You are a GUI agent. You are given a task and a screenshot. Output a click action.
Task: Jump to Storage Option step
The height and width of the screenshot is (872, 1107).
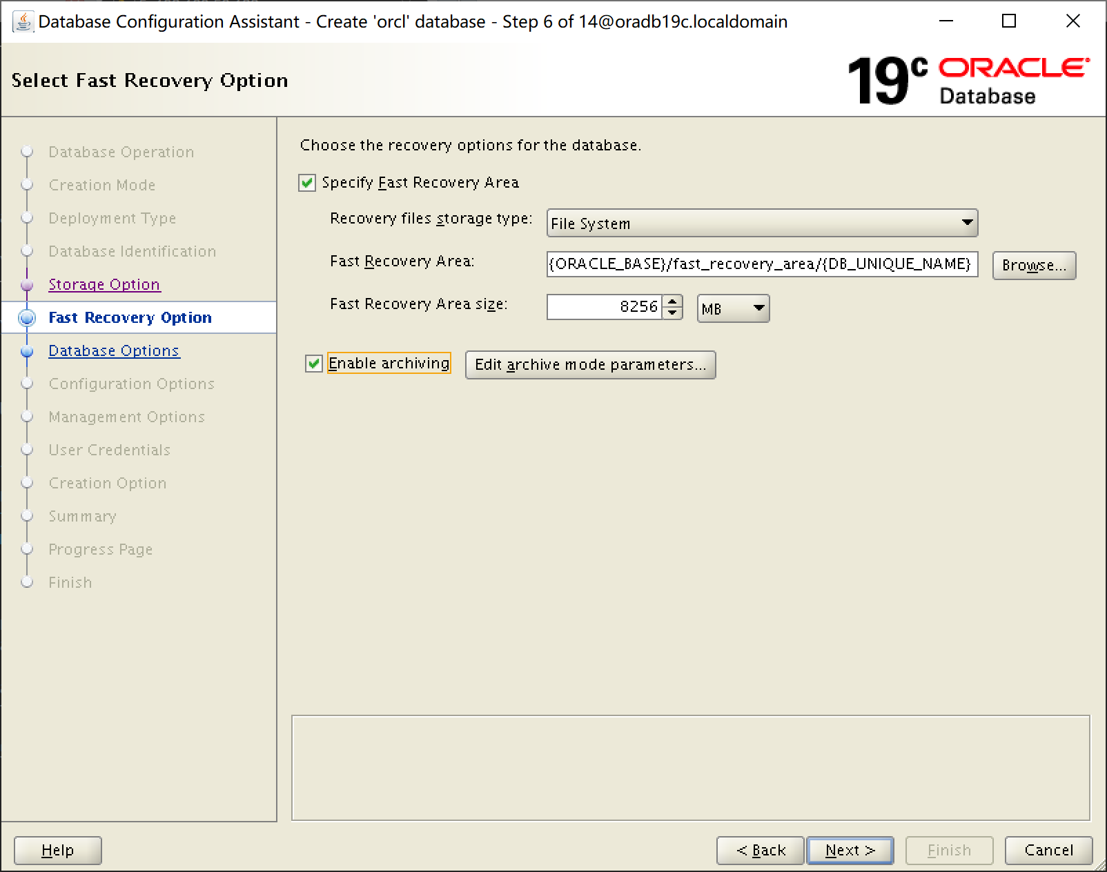point(104,284)
